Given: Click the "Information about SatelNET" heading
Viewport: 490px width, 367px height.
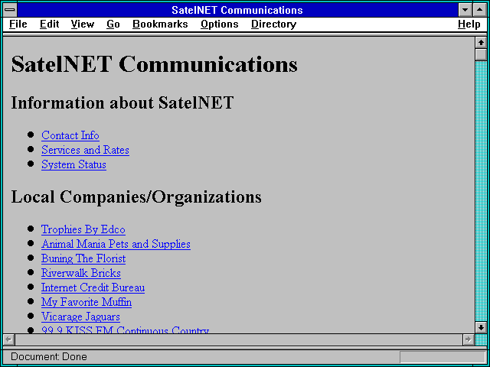Looking at the screenshot, I should pos(122,102).
